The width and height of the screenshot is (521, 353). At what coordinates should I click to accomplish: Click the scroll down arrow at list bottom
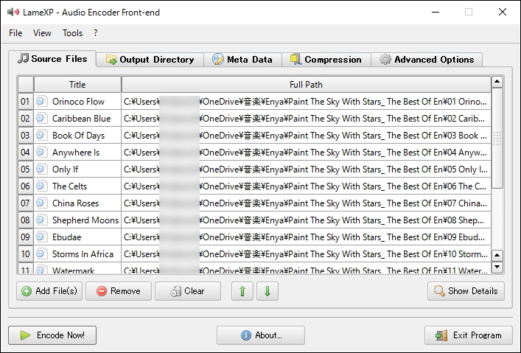(x=497, y=267)
